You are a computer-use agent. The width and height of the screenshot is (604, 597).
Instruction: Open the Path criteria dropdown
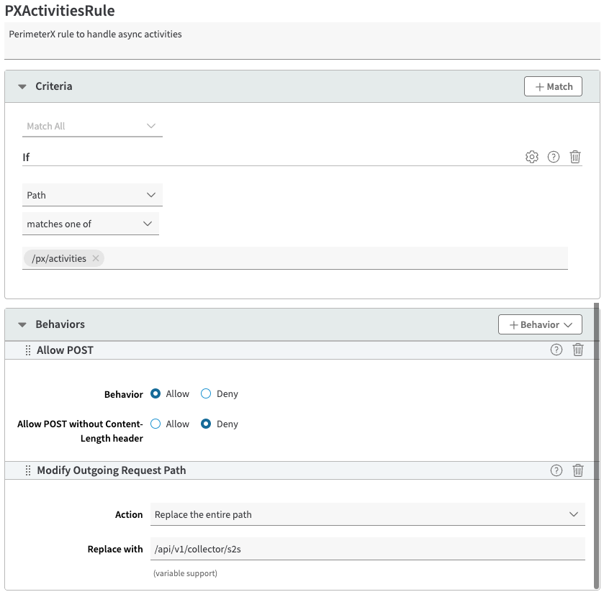92,195
